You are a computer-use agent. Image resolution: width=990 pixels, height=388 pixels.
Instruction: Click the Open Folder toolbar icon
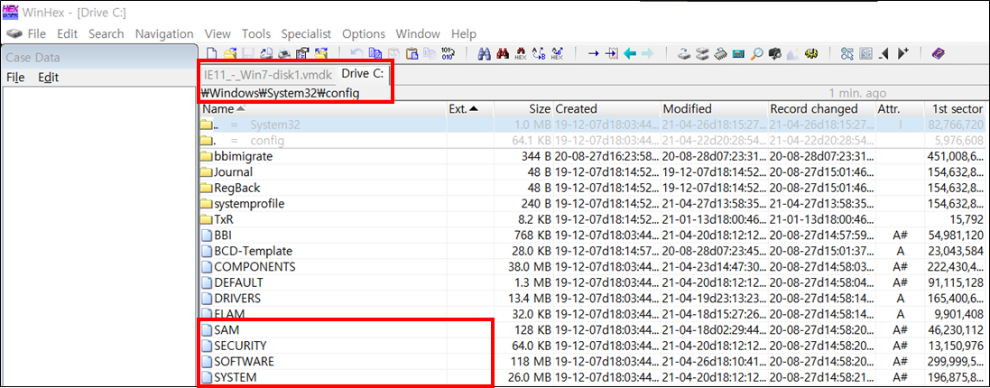[320, 53]
